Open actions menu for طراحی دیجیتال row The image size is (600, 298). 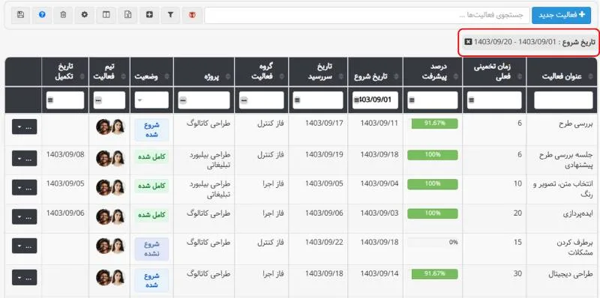click(25, 277)
